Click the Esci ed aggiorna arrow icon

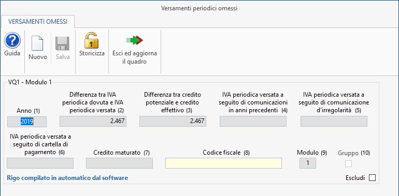[135, 40]
